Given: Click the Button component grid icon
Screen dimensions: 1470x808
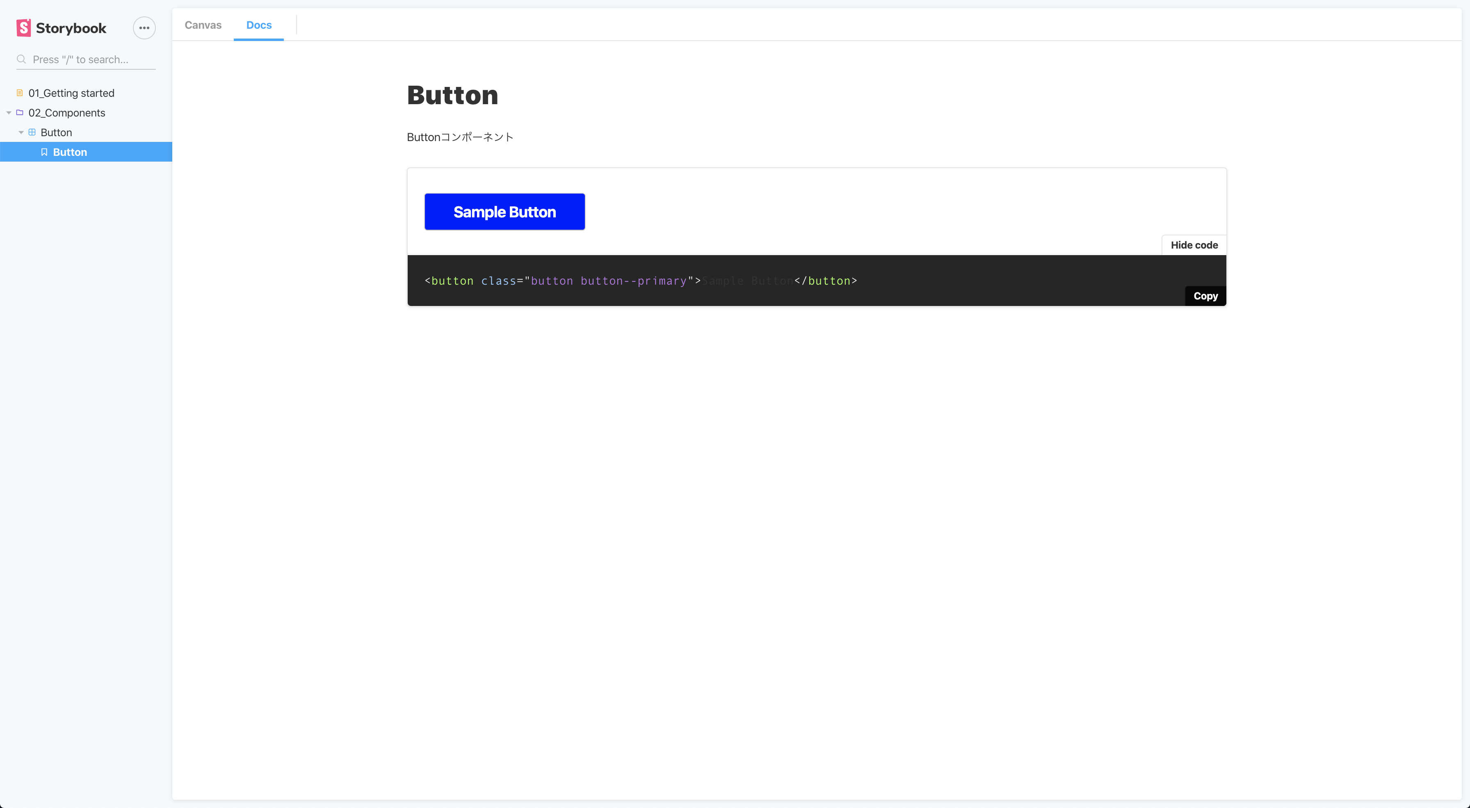Looking at the screenshot, I should [32, 132].
